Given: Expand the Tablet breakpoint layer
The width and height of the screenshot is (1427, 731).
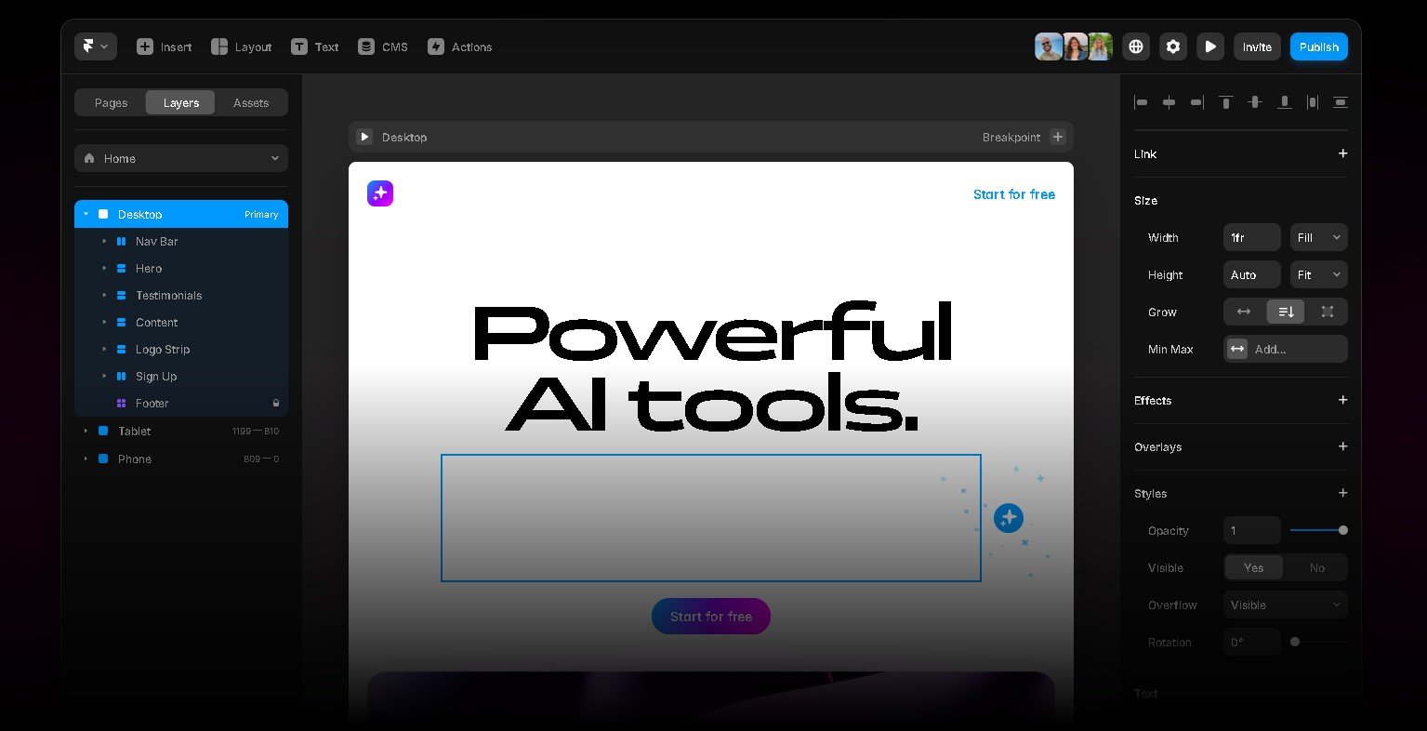Looking at the screenshot, I should [x=86, y=431].
